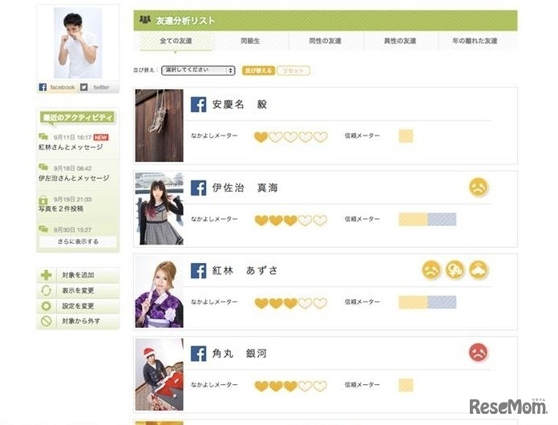Click the trust meter bar for 伊佐治 真海
The image size is (558, 425).
click(427, 219)
